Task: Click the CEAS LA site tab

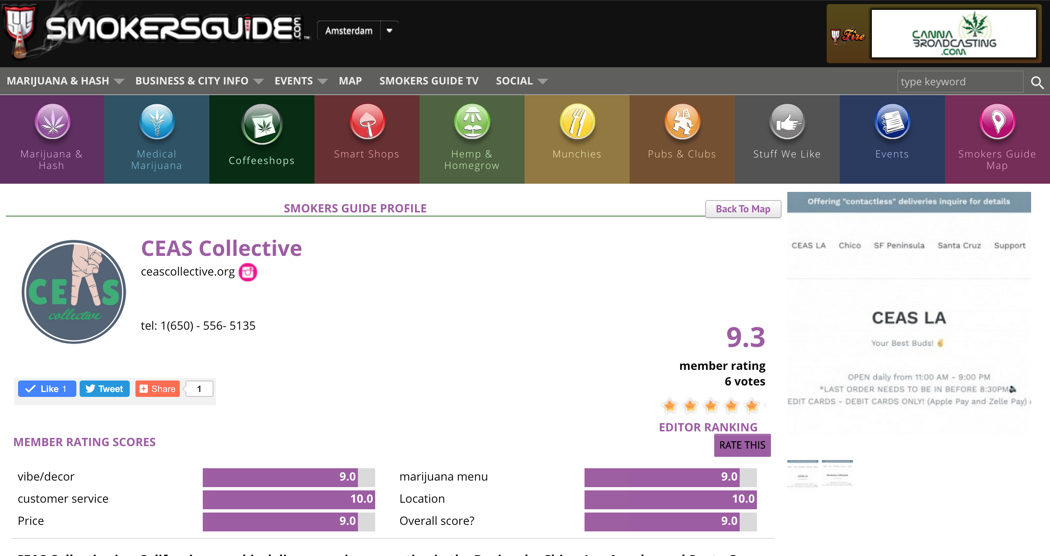Action: (x=808, y=246)
